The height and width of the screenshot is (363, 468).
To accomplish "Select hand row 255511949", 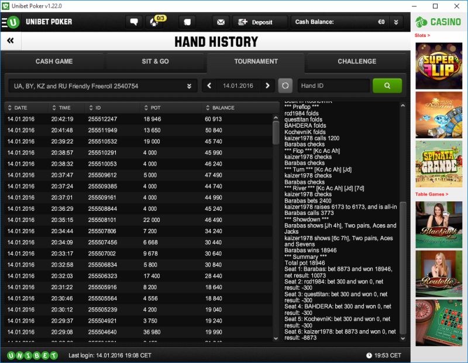I will click(x=138, y=130).
